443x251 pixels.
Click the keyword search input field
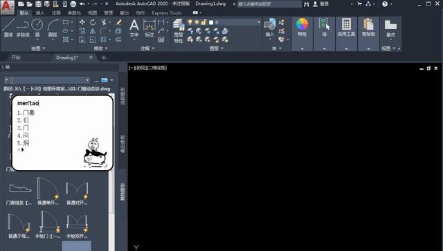click(269, 4)
